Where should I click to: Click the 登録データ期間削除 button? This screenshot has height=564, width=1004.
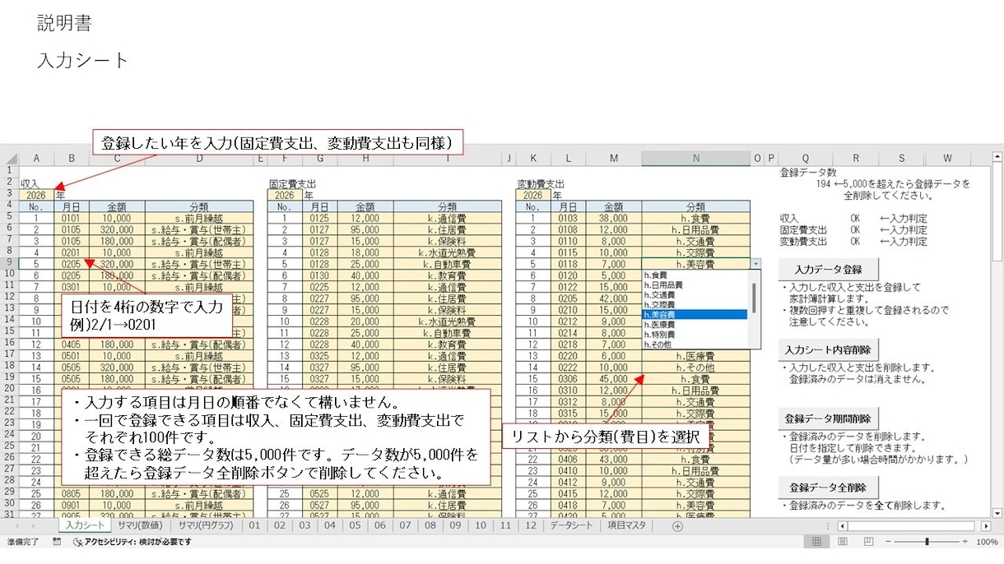pyautogui.click(x=828, y=418)
